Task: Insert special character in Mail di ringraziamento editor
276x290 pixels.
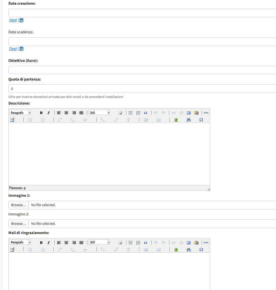Action: pyautogui.click(x=201, y=250)
